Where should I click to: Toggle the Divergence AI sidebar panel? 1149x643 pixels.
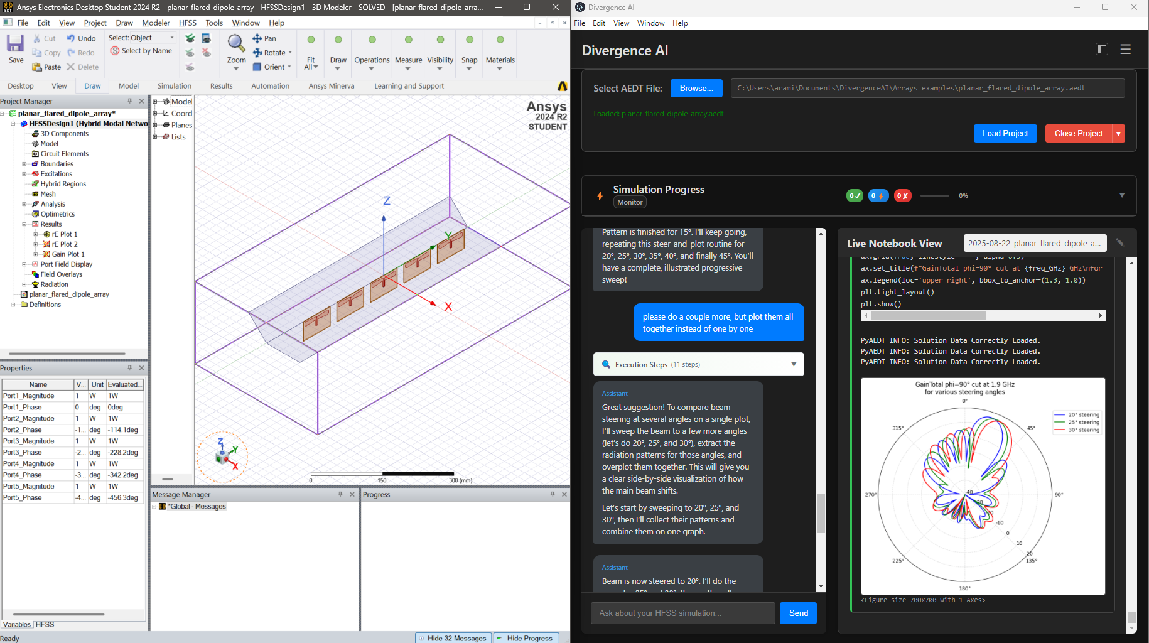pos(1102,49)
